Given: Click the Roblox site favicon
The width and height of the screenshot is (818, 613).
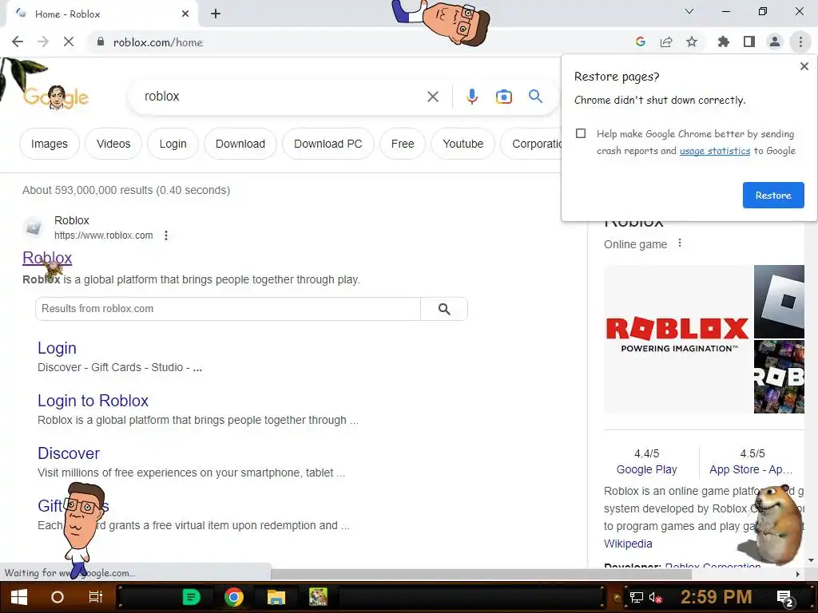Looking at the screenshot, I should tap(34, 227).
